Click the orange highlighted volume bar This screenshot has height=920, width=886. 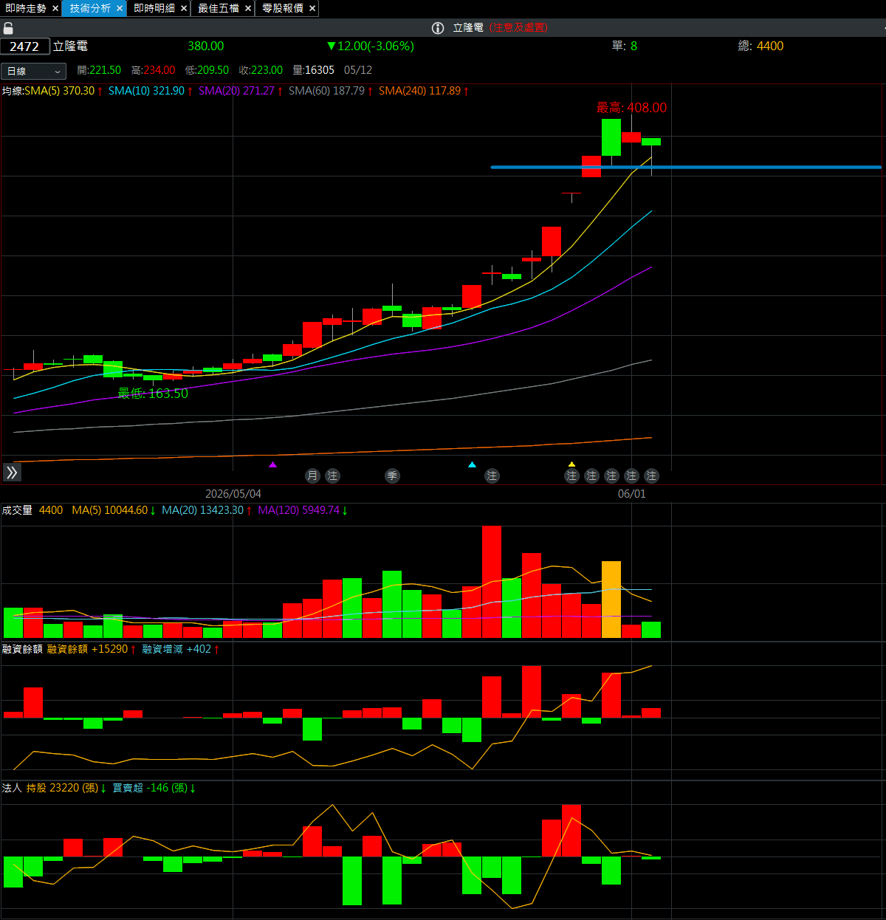611,600
